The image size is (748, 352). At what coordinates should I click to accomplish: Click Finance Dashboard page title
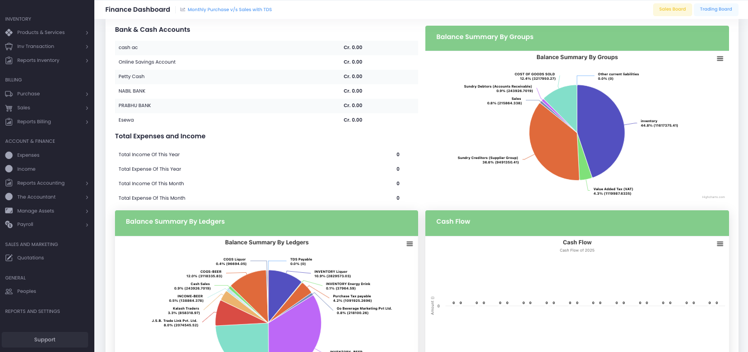pyautogui.click(x=138, y=9)
